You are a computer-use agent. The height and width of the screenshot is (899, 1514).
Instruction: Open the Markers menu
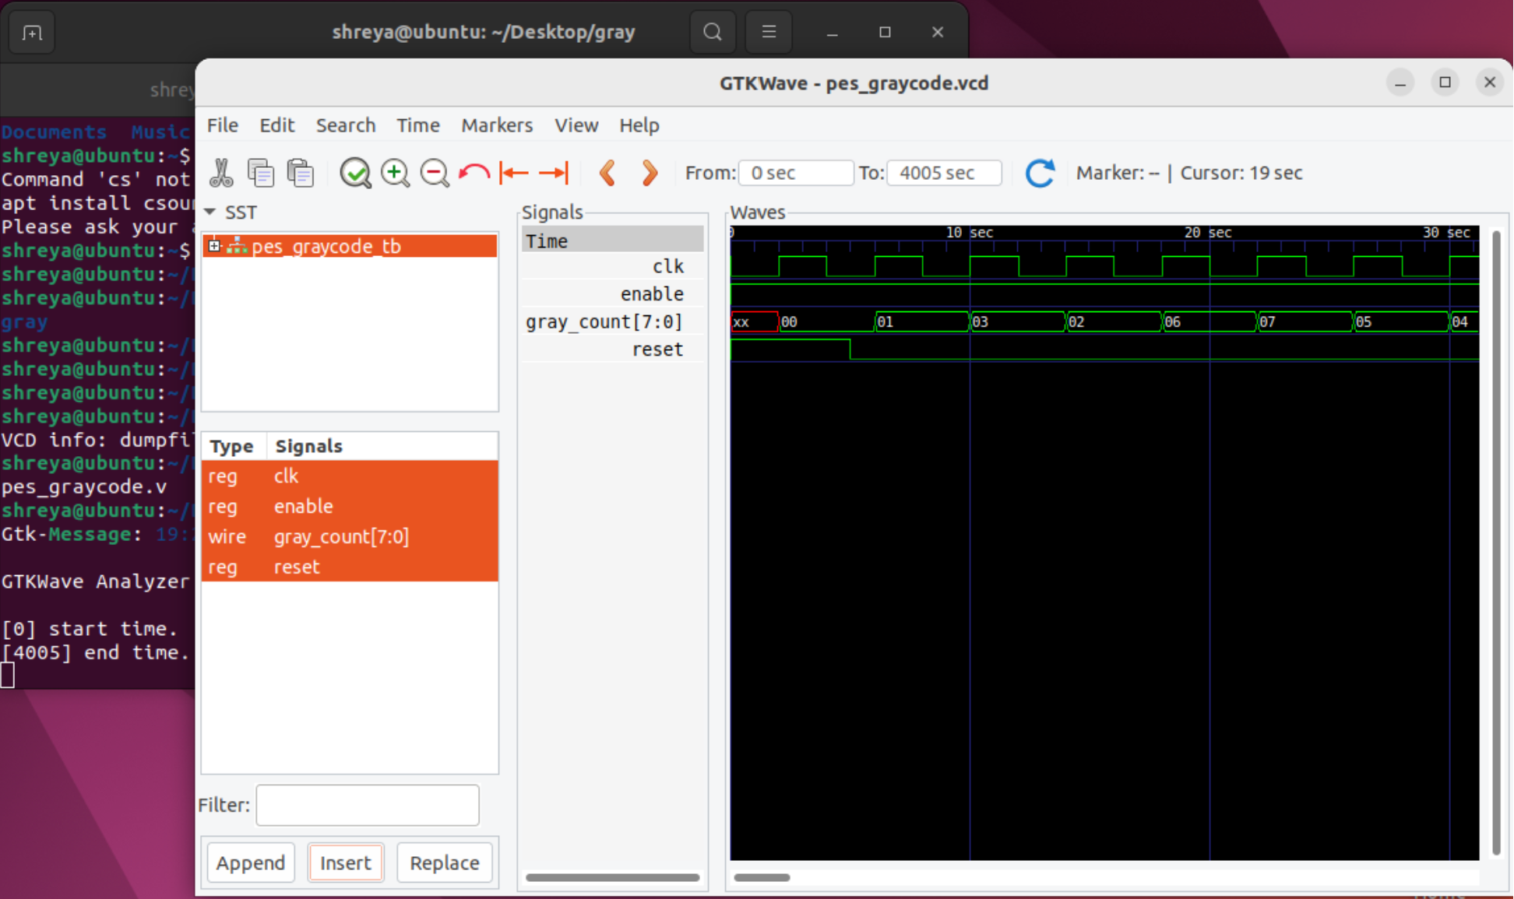click(497, 125)
